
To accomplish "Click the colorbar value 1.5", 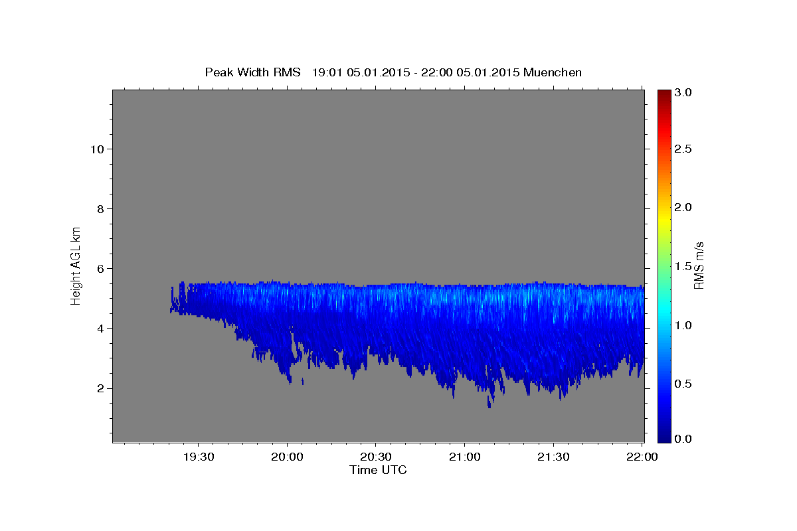I will point(683,266).
